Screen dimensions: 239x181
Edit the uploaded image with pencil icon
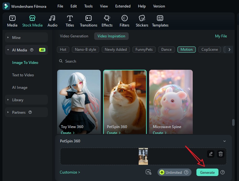click(x=211, y=154)
